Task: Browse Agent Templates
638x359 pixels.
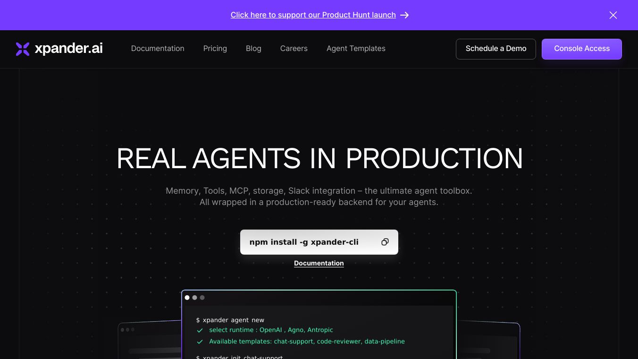Action: click(x=356, y=49)
